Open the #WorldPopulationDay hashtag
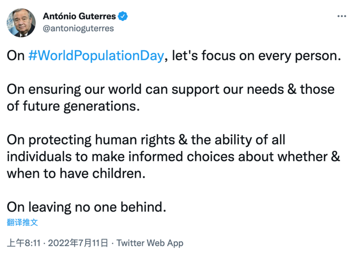Screen dimensions: 354x253 tap(96, 56)
